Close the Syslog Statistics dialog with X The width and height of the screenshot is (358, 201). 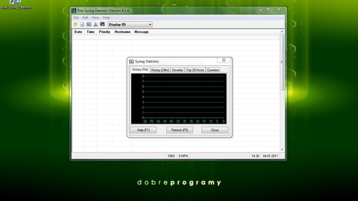(x=224, y=60)
